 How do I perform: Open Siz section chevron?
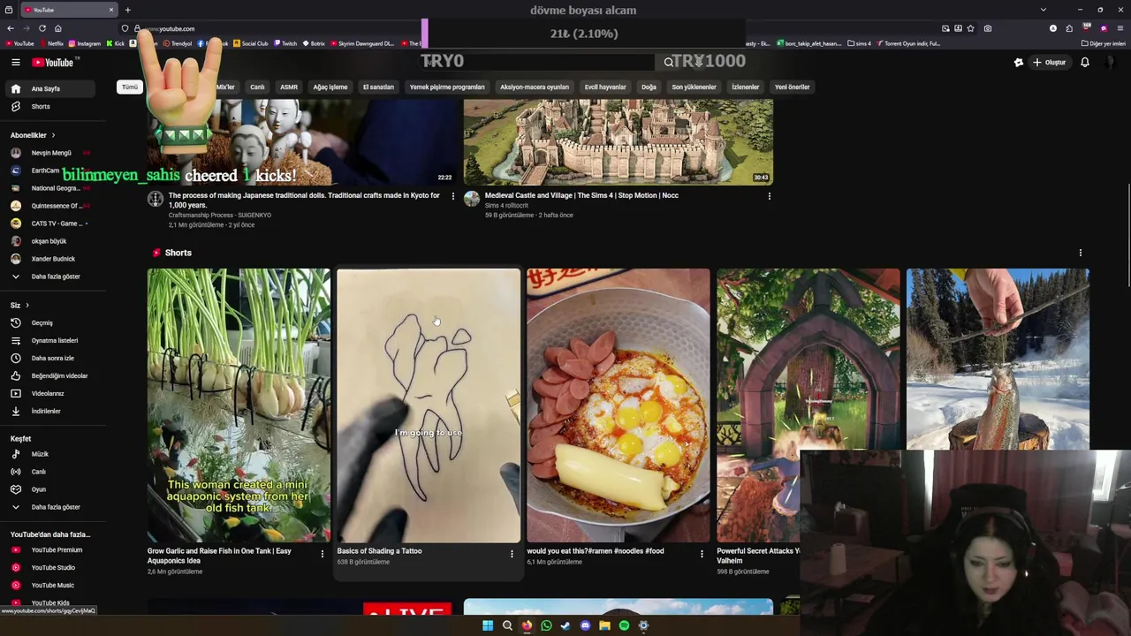point(27,306)
